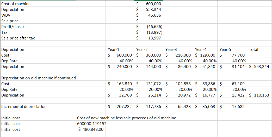Click the total depreciation cell $ 553,344
272x137 pixels.
tap(259, 67)
